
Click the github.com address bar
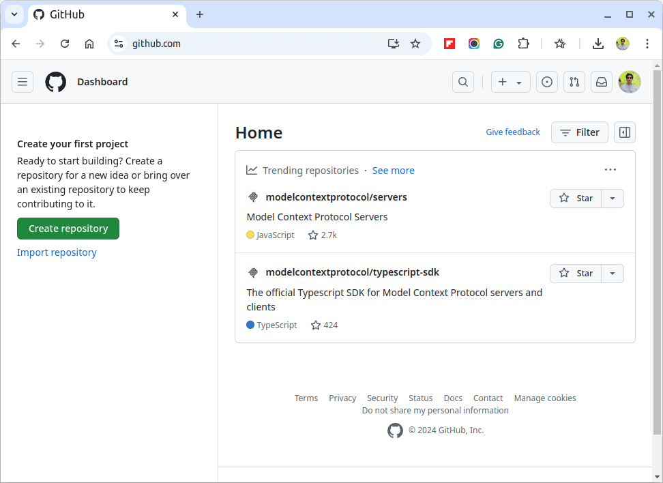(x=254, y=44)
